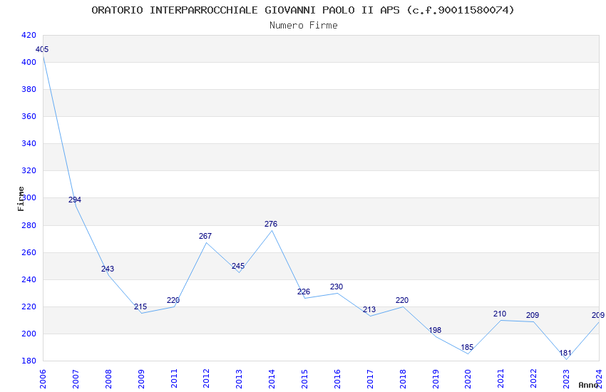
Task: Click the 180 tick label on y-axis
Action: click(x=29, y=361)
